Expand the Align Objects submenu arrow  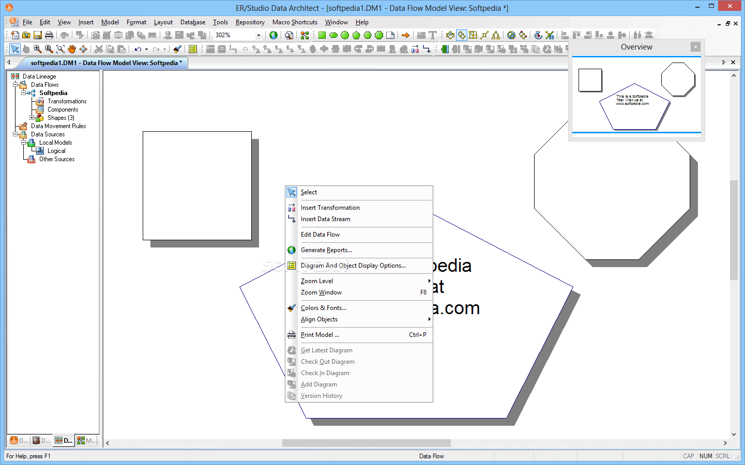pyautogui.click(x=429, y=319)
